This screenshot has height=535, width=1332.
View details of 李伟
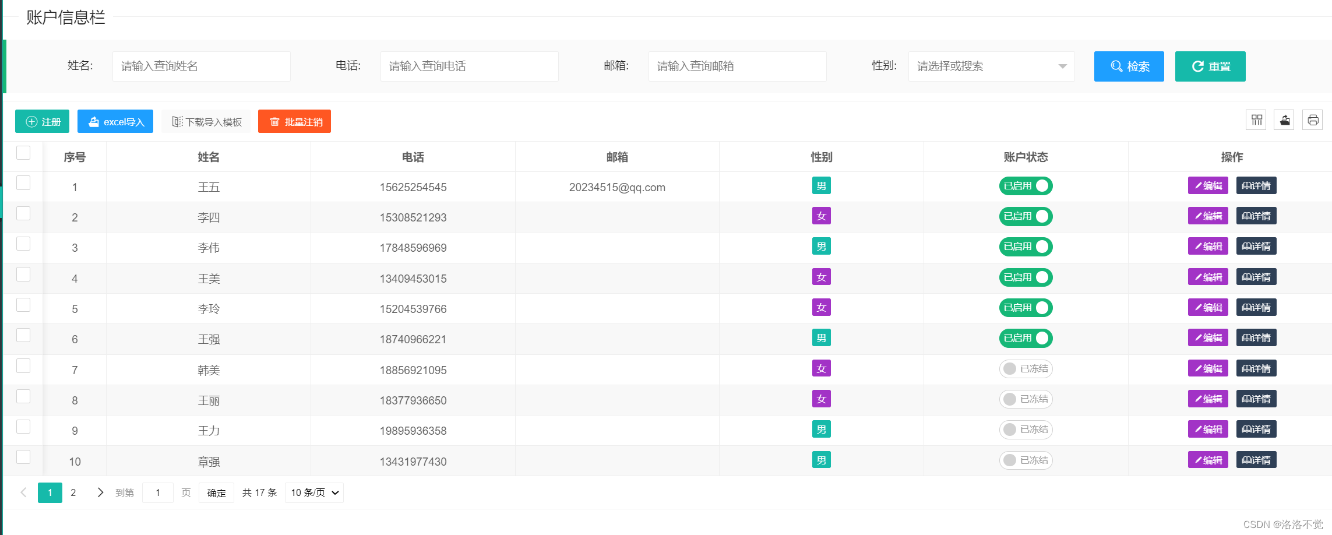point(1256,247)
